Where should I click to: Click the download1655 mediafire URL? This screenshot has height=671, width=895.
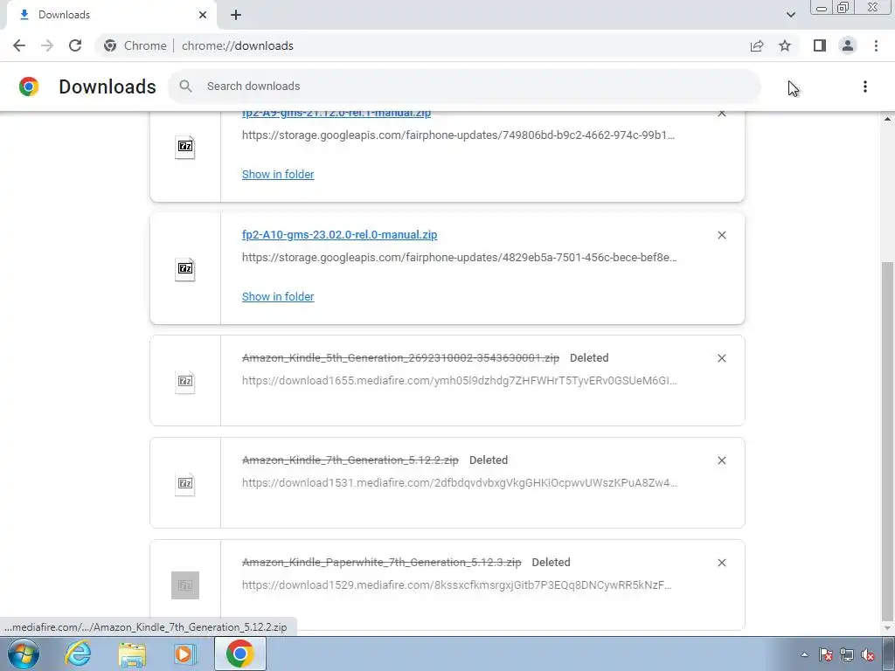pos(460,381)
